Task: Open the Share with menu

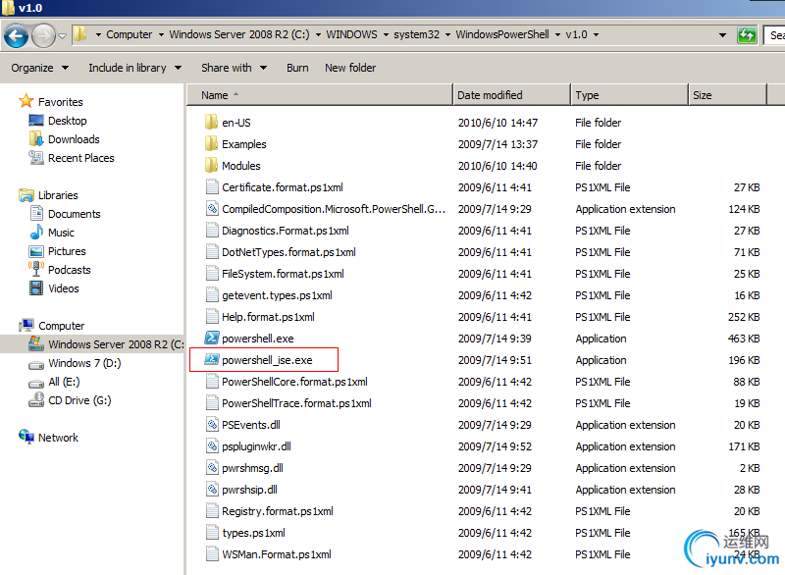Action: (x=234, y=68)
